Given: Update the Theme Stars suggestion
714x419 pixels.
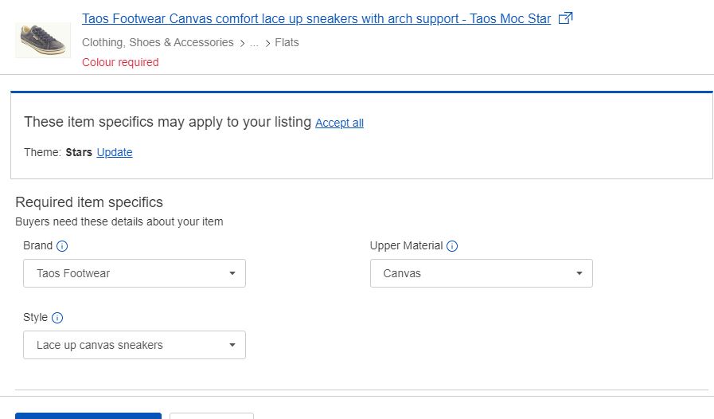Looking at the screenshot, I should coord(115,152).
